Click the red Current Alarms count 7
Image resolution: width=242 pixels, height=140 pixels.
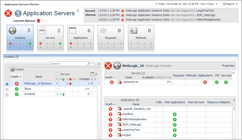38,21
